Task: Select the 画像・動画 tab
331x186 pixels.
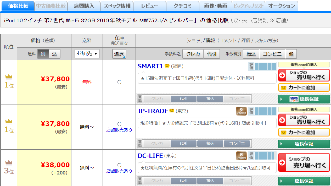Action: [216, 6]
